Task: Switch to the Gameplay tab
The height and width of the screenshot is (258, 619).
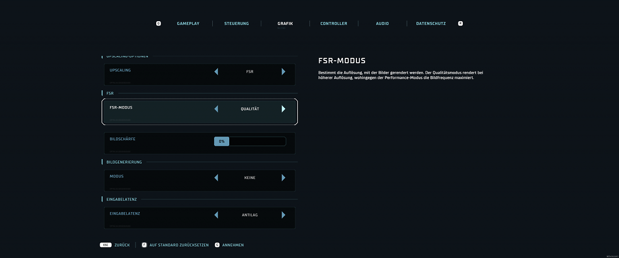Action: 188,23
